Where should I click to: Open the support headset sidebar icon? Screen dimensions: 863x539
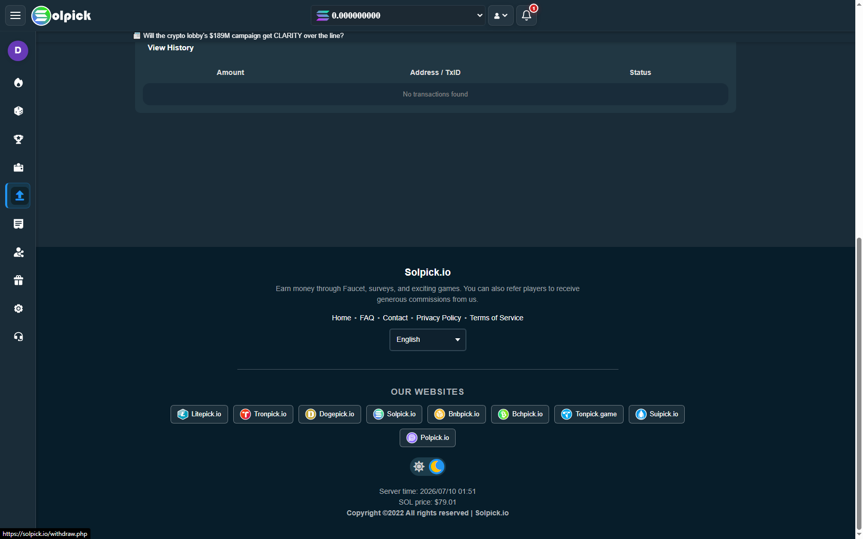click(18, 337)
